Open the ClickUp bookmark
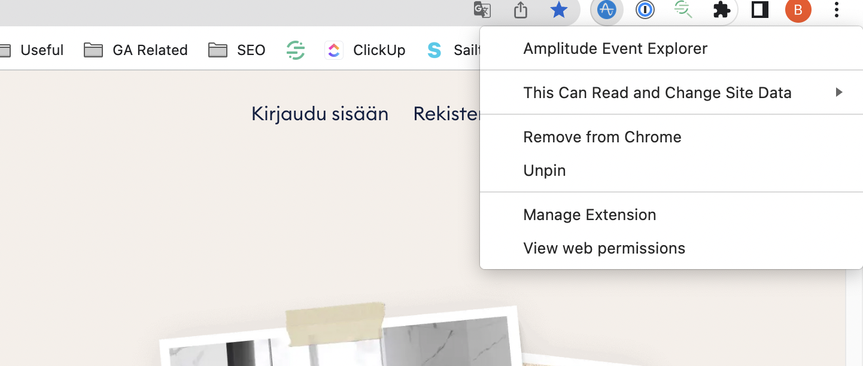Image resolution: width=863 pixels, height=366 pixels. pyautogui.click(x=365, y=50)
